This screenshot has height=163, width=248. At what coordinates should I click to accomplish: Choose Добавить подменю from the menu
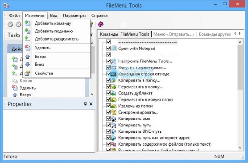pos(57,31)
